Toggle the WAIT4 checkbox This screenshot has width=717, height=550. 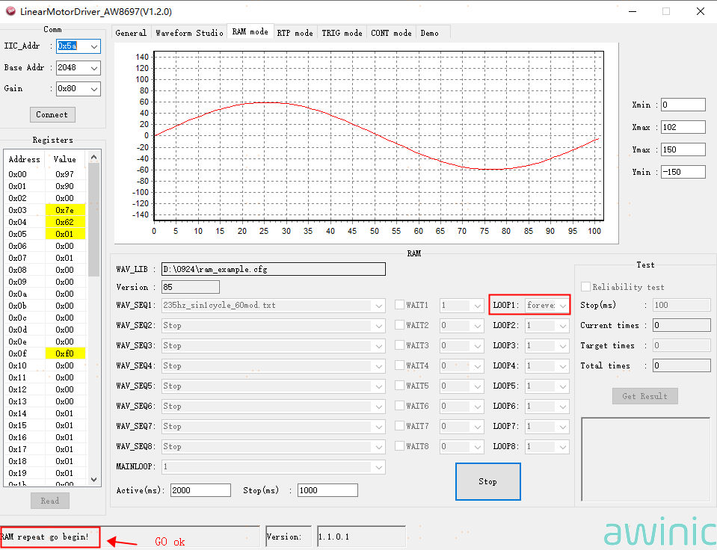(399, 365)
